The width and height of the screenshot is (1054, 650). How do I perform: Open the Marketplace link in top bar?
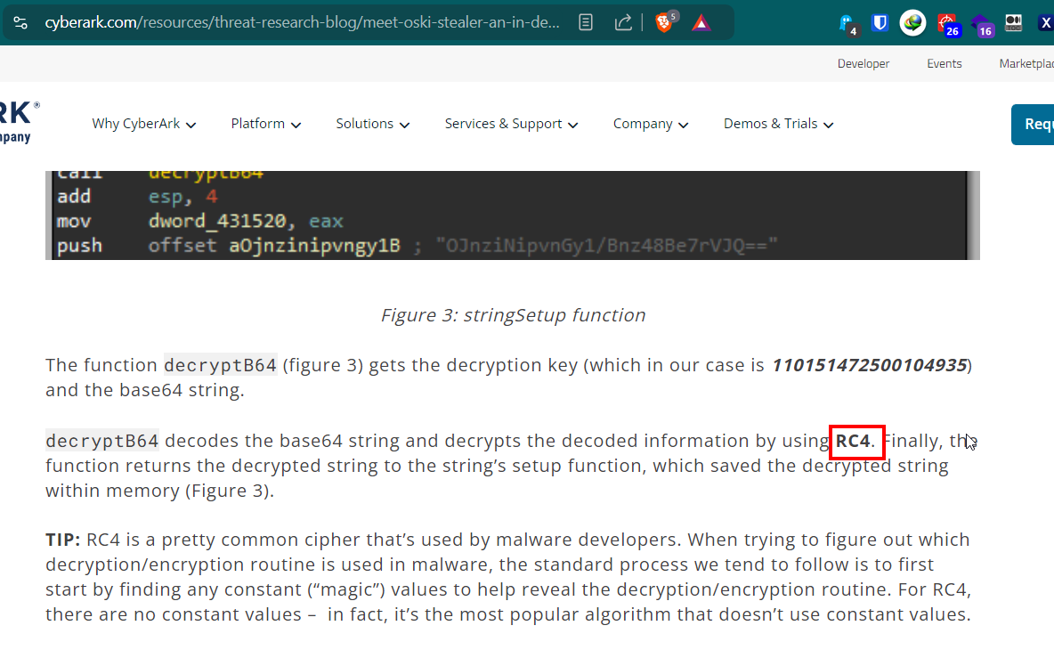(1026, 63)
